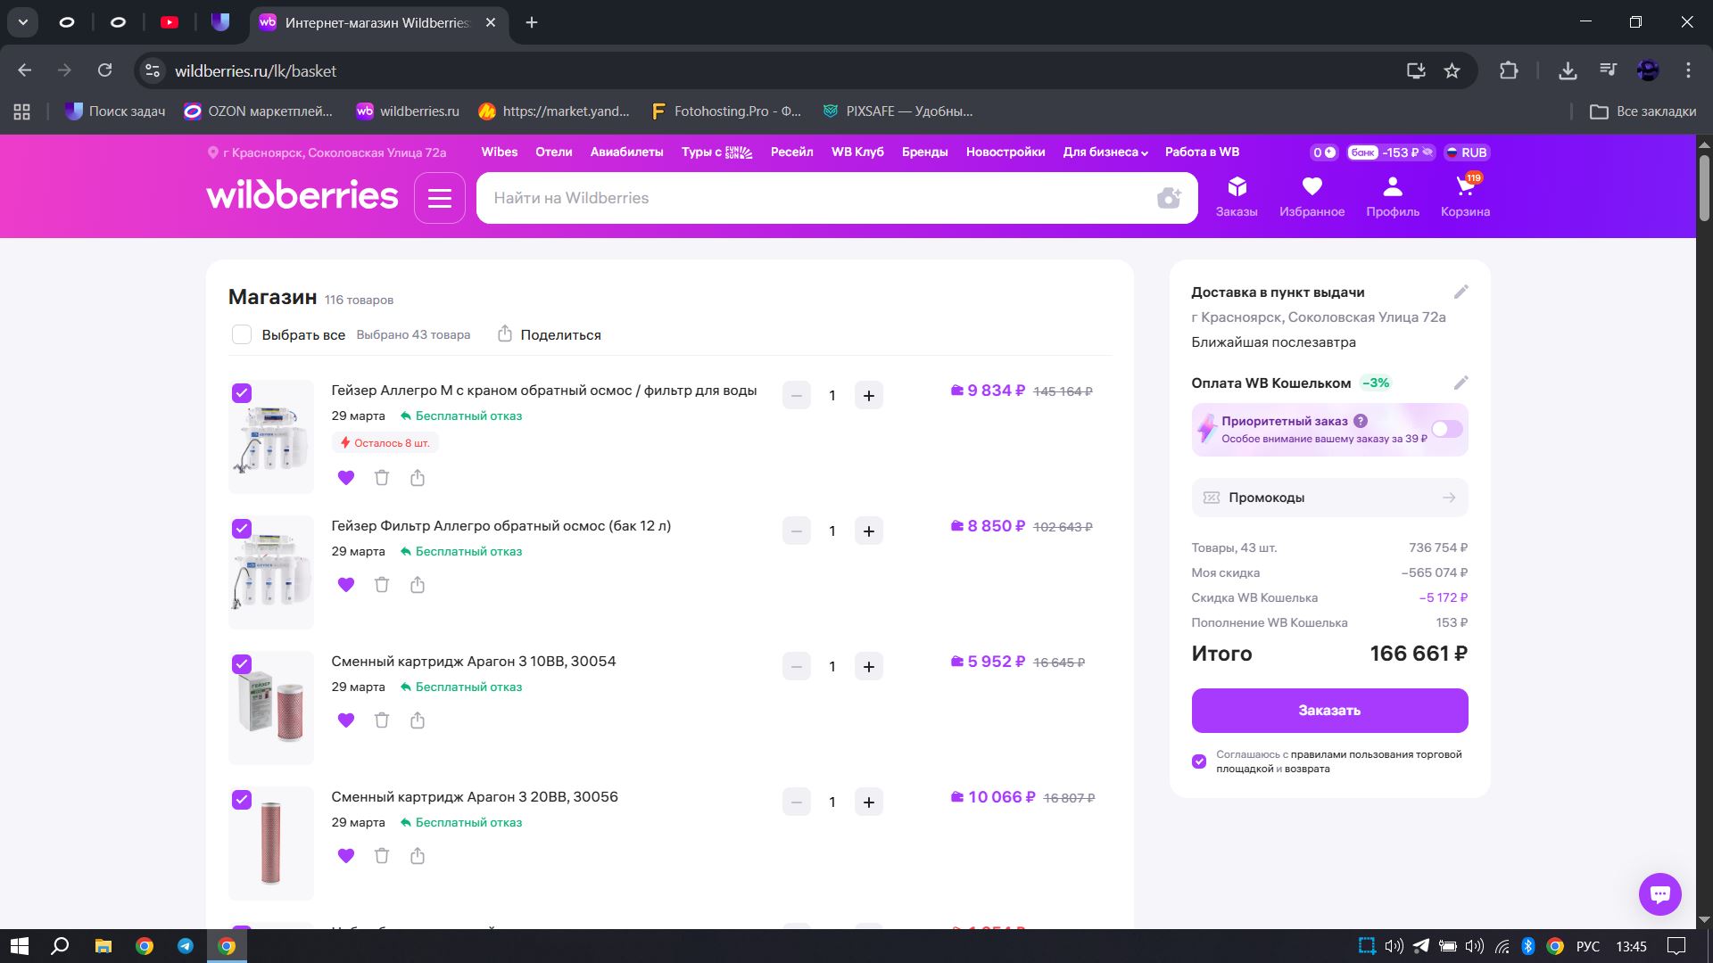Uncheck the Арагон 3 20ВВ cartridge checkbox
The height and width of the screenshot is (963, 1713).
(242, 800)
